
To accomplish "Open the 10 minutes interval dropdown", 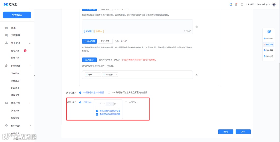I will (101, 104).
